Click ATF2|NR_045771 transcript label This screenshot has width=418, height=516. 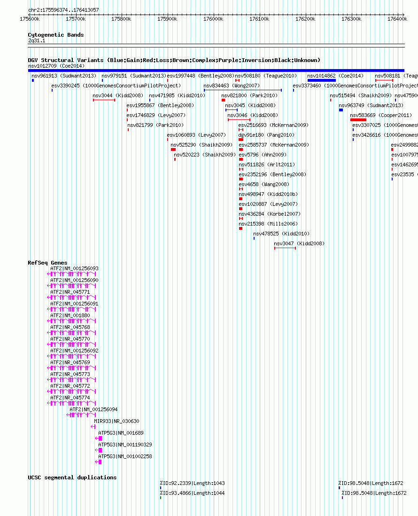pyautogui.click(x=70, y=292)
